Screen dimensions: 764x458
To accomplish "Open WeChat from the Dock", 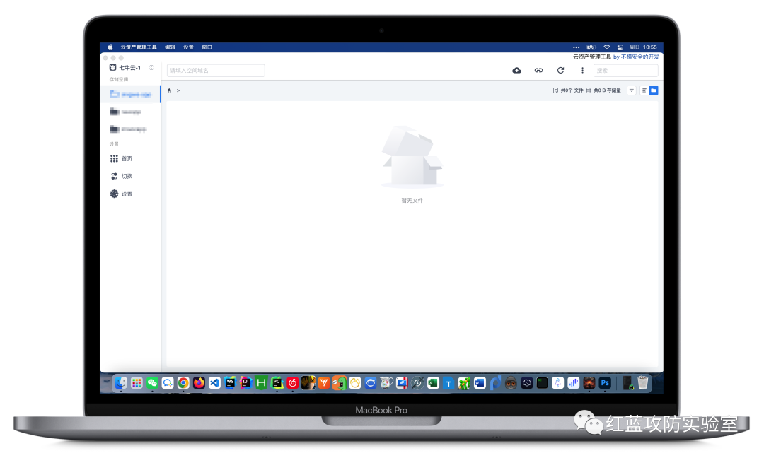I will click(x=152, y=383).
